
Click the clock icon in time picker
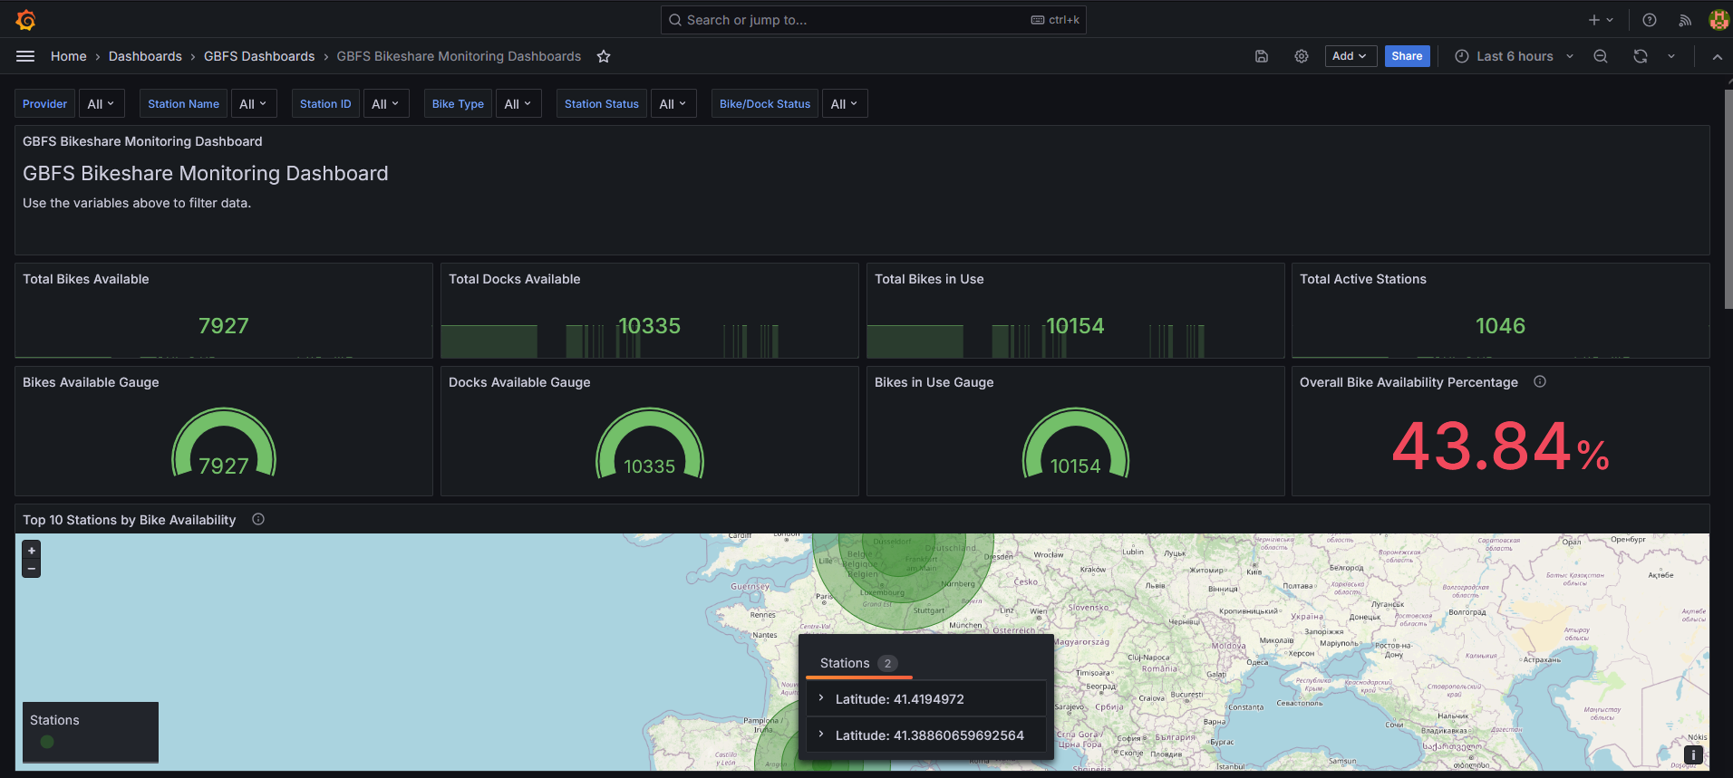click(x=1462, y=56)
